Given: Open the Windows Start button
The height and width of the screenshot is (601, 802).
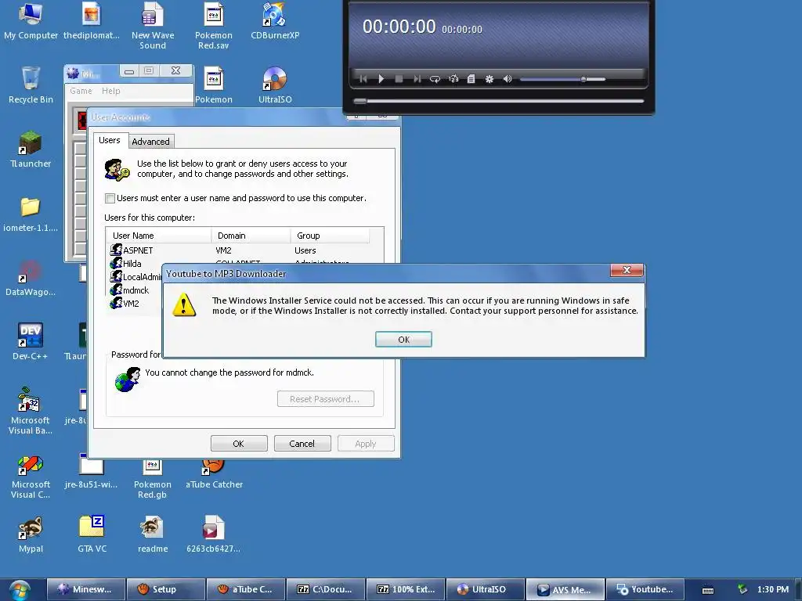Looking at the screenshot, I should 20,591.
